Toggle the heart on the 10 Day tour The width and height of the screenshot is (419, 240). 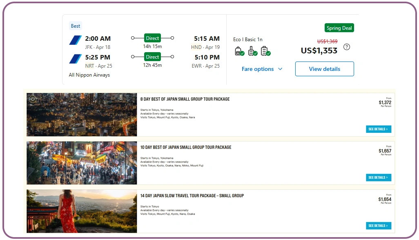pyautogui.click(x=32, y=147)
